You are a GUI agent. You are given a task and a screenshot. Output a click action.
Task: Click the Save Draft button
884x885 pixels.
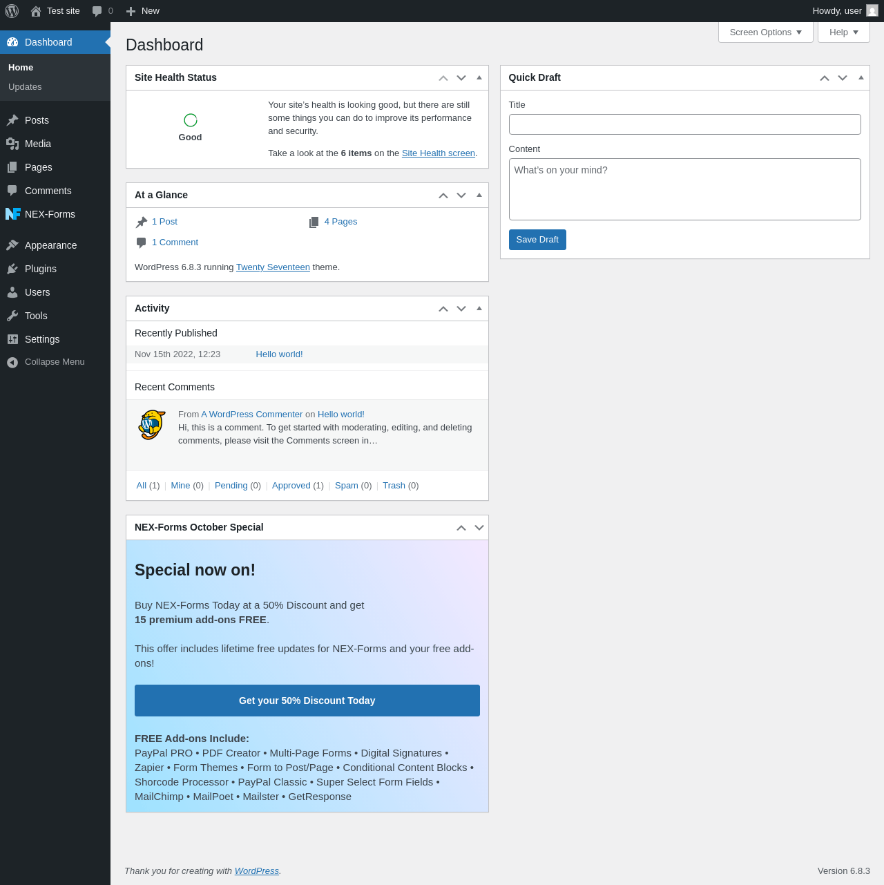(537, 240)
